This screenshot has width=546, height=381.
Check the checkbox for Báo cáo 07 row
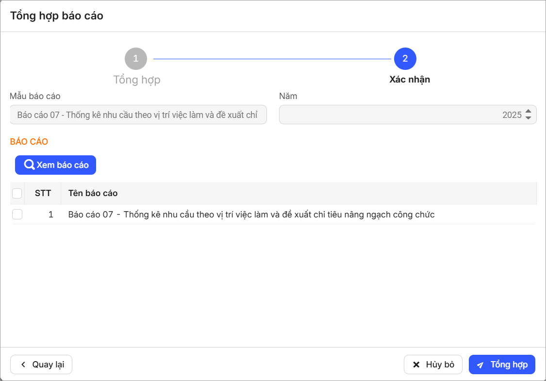17,215
